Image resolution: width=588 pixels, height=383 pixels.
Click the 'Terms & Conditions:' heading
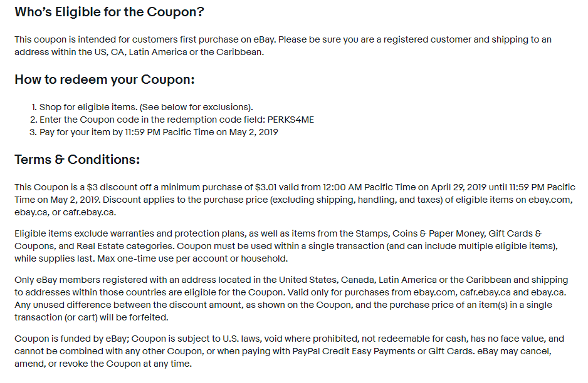tap(77, 160)
